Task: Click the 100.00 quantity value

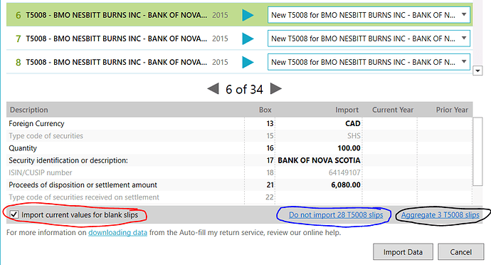Action: [349, 148]
